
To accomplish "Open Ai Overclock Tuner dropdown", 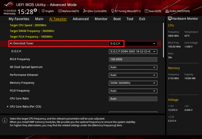I will 133,43.
